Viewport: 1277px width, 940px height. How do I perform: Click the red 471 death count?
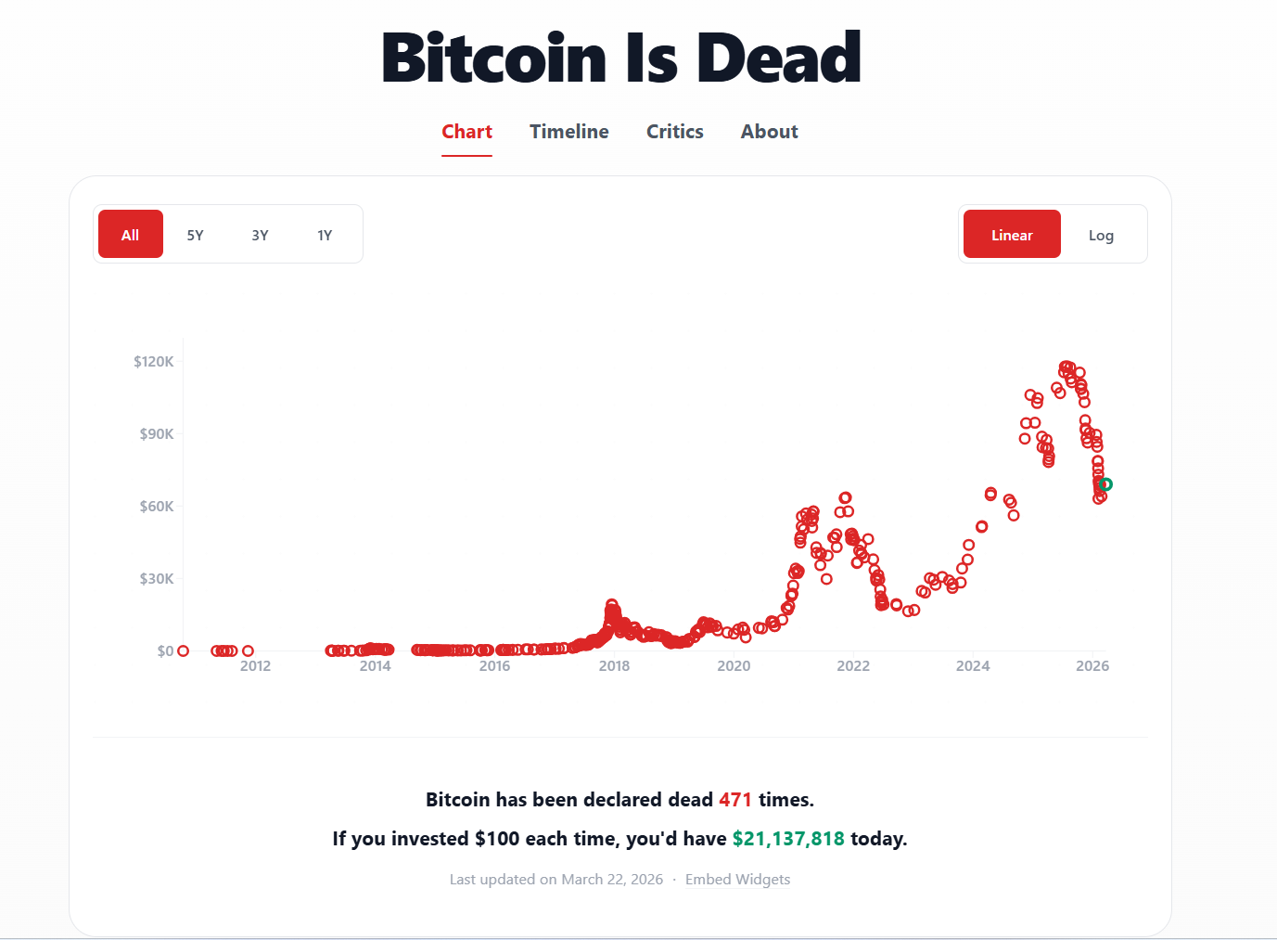click(734, 800)
